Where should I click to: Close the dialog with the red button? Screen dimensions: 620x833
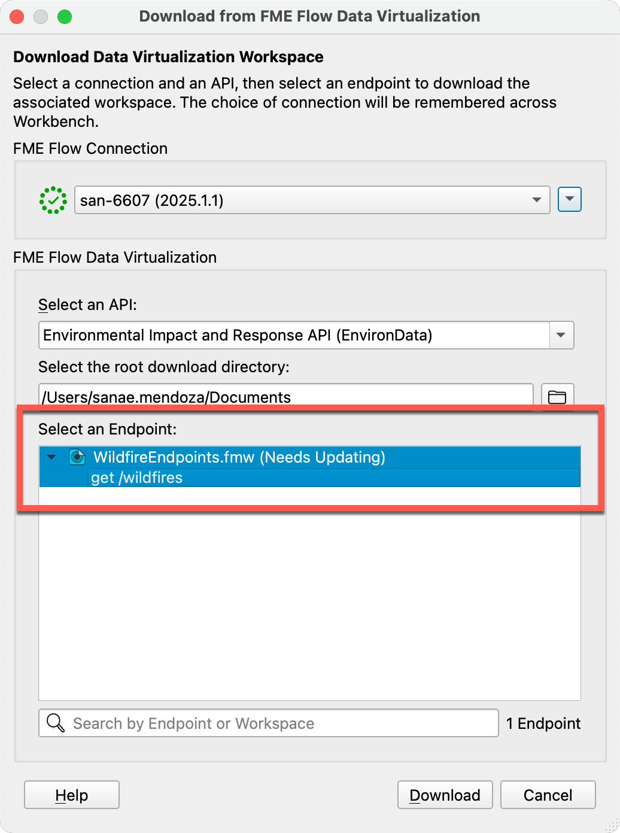(17, 17)
